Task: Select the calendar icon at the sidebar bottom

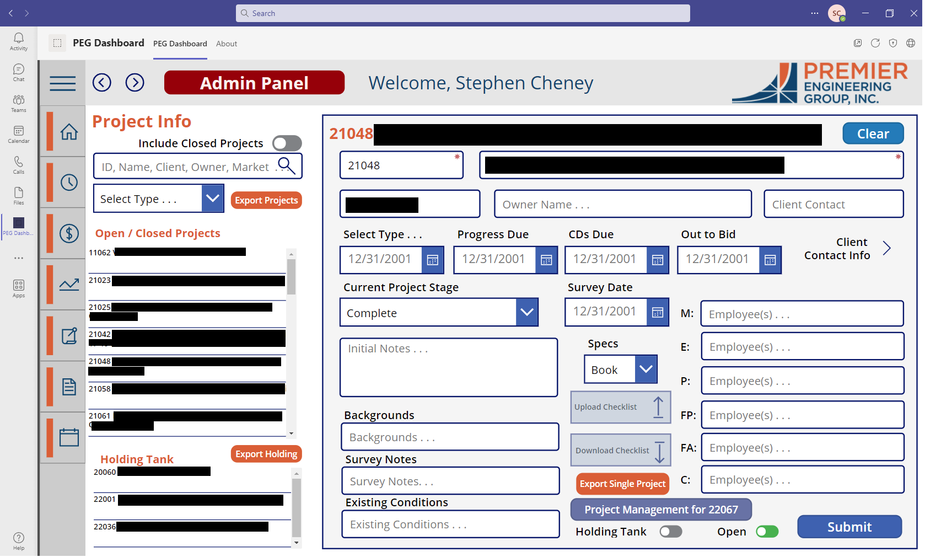Action: click(x=69, y=437)
